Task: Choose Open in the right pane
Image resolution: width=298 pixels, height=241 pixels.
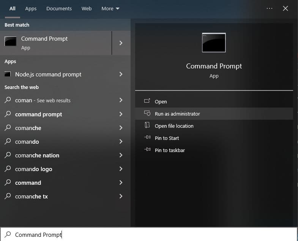Action: click(161, 101)
